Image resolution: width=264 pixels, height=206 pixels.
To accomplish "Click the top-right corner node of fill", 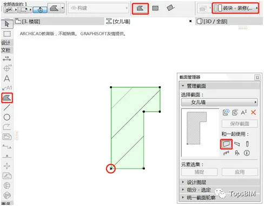I will (x=160, y=87).
